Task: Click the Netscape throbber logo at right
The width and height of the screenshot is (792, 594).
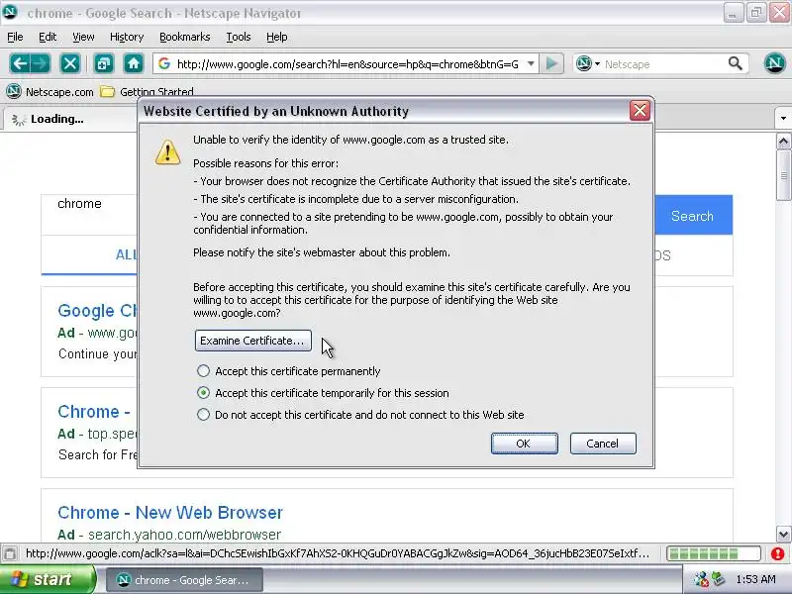Action: pyautogui.click(x=774, y=63)
